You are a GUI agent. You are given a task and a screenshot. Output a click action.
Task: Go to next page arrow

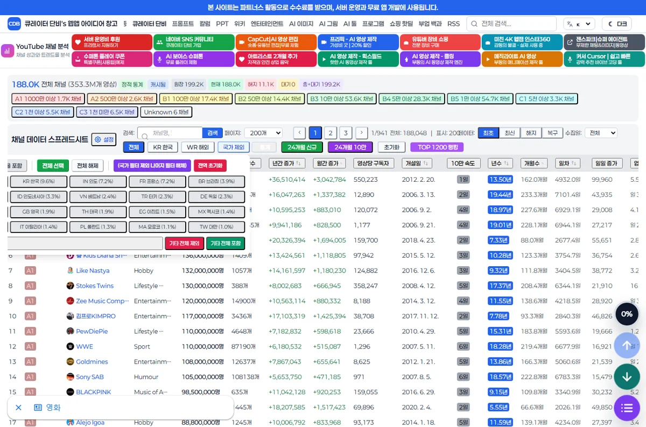tap(362, 133)
